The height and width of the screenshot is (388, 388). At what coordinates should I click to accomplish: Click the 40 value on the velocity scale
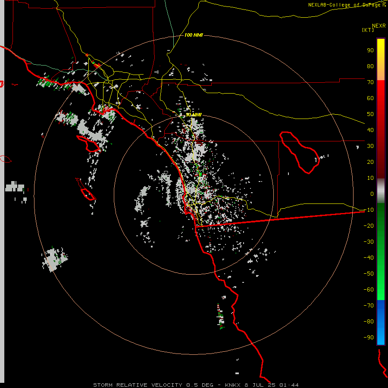370,130
